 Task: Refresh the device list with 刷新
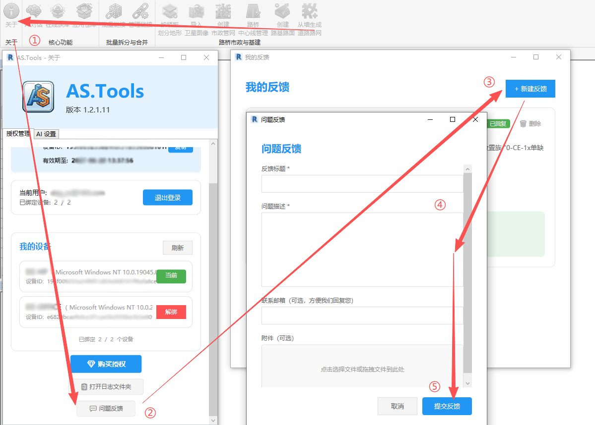(178, 248)
